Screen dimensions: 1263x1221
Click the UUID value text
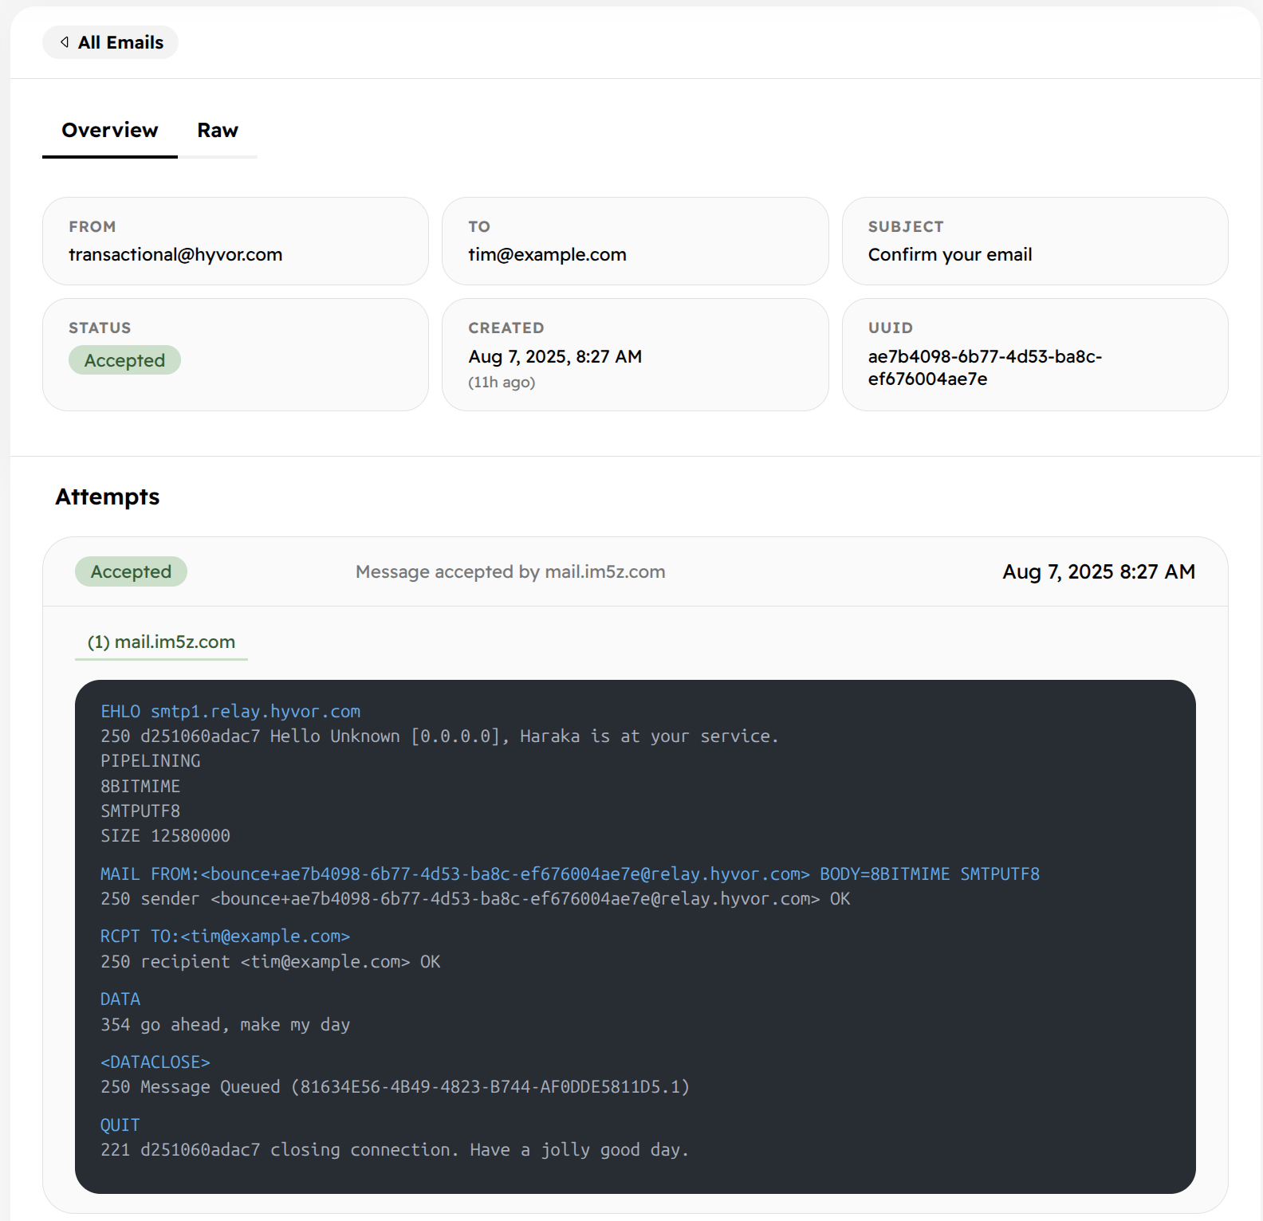tap(984, 367)
